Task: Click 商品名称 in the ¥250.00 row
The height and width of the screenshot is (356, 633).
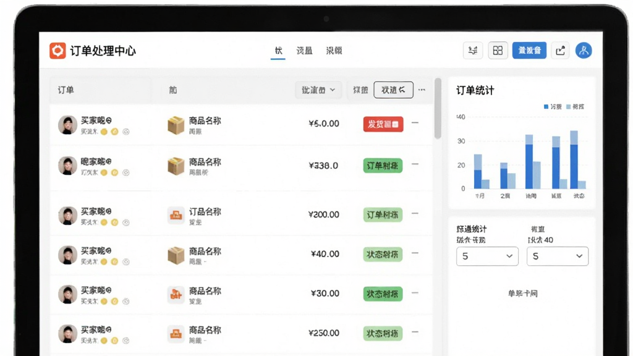Action: coord(205,330)
